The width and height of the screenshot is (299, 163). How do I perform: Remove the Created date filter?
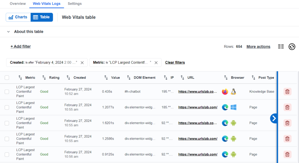point(82,63)
